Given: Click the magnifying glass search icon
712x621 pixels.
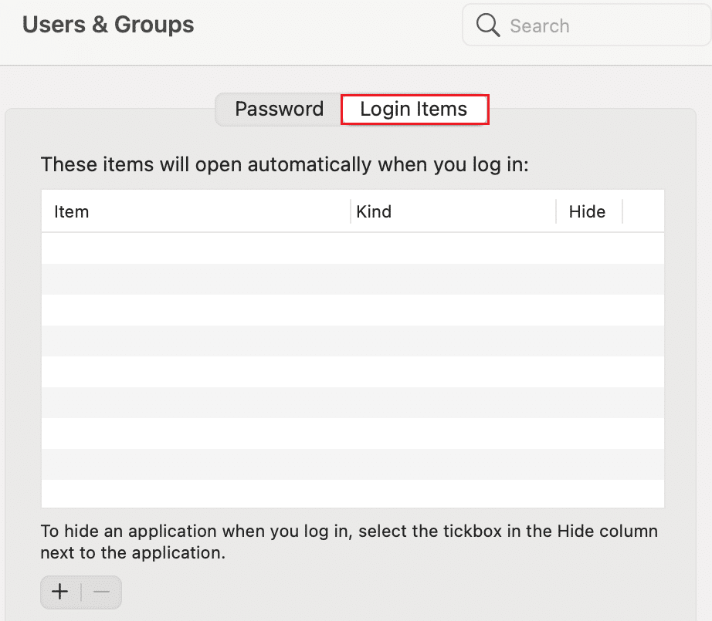Looking at the screenshot, I should click(488, 25).
